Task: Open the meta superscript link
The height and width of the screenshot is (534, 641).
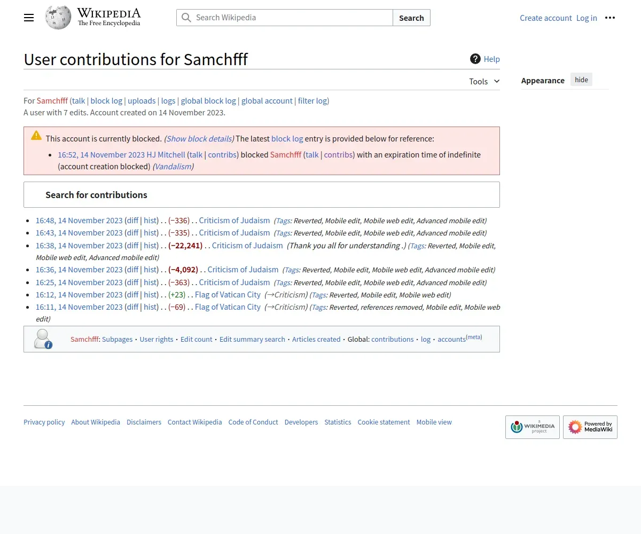Action: (x=474, y=337)
